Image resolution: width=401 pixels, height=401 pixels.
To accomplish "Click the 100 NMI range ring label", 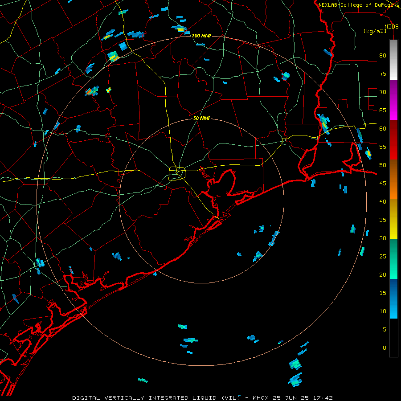I will tap(201, 36).
